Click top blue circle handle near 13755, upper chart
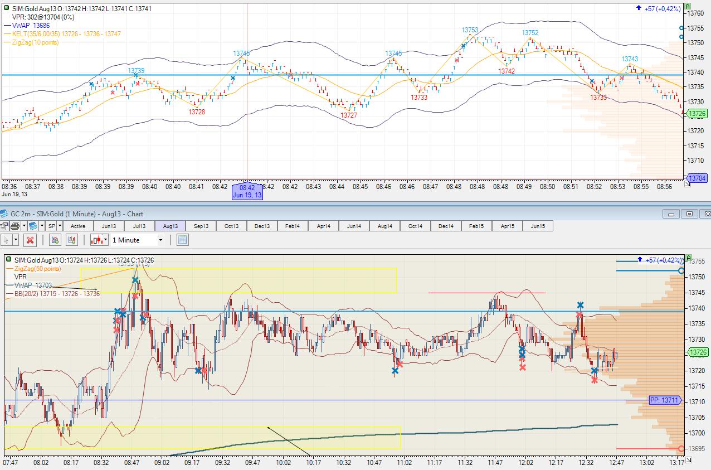This screenshot has height=470, width=711. (681, 28)
